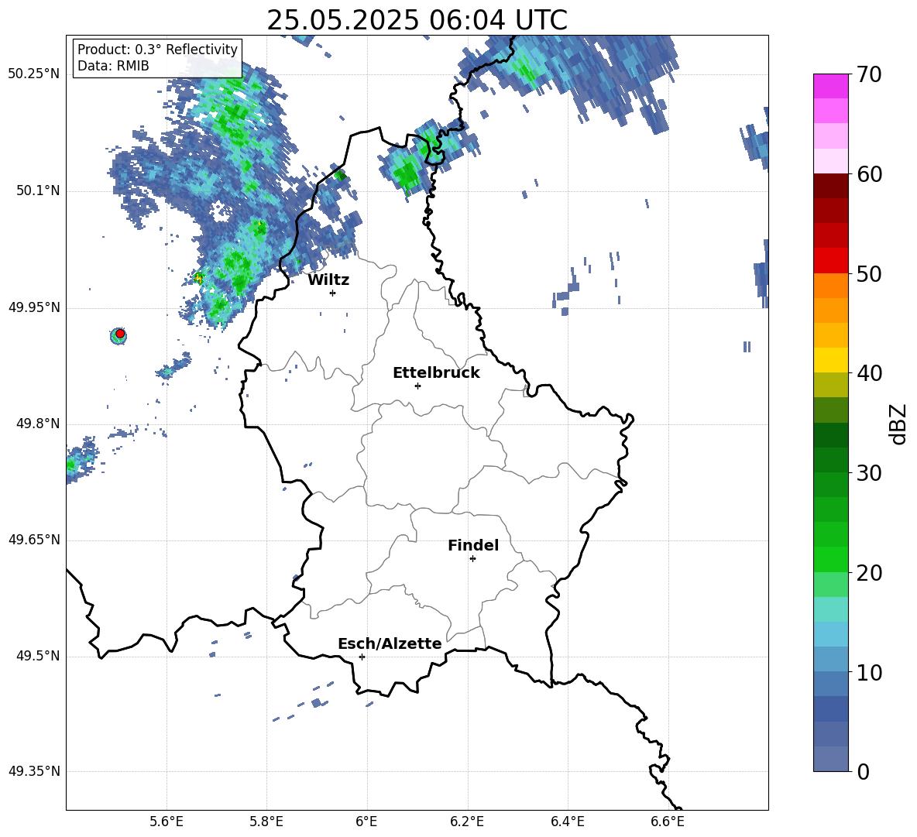Click the 6.4°E longitude tick label
This screenshot has width=917, height=837.
(567, 822)
